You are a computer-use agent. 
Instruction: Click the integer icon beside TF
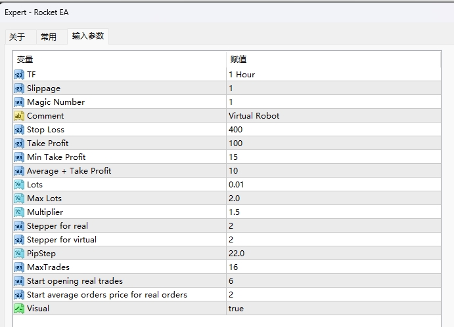point(18,75)
